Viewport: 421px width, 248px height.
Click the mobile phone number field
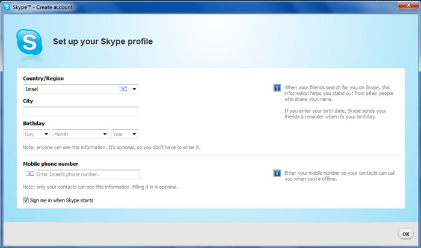(88, 174)
